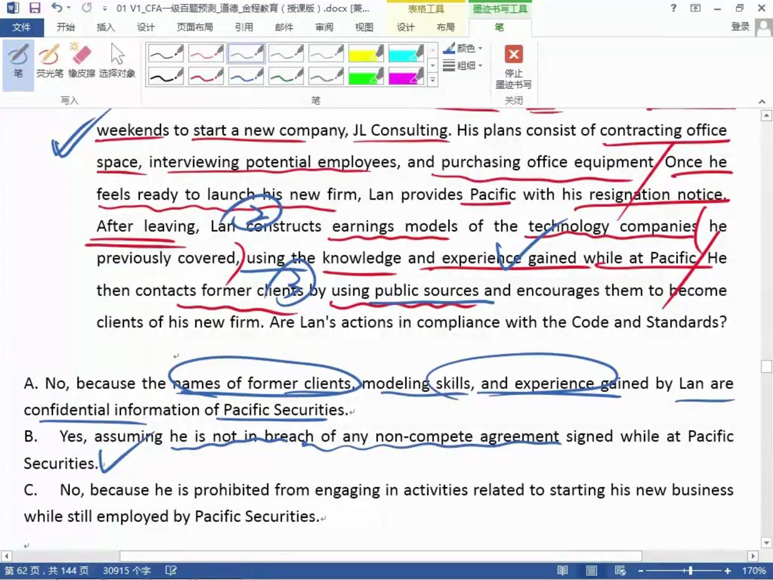Click 停止墨迹书写 to stop inking
This screenshot has width=773, height=580.
[514, 67]
